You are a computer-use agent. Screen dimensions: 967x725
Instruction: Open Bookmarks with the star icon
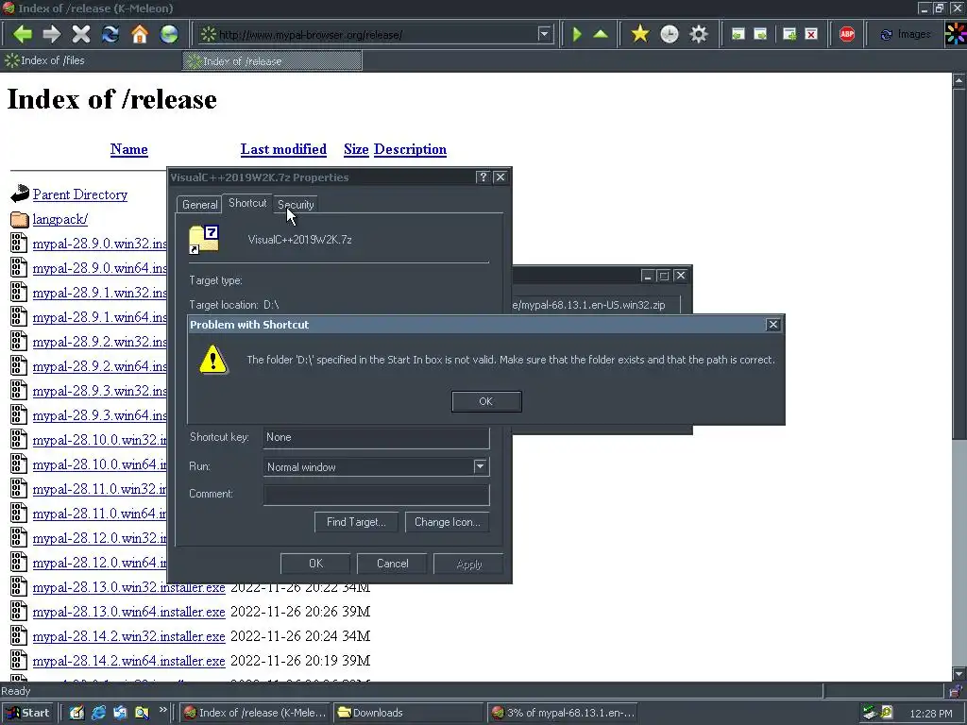pos(640,34)
